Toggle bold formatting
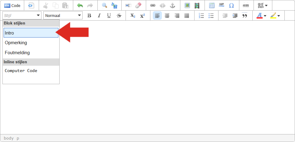Viewport: 295px width, 142px height. (89, 15)
